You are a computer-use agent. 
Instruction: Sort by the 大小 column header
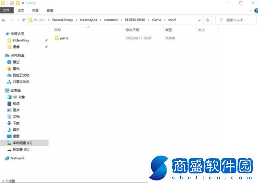click(x=201, y=30)
